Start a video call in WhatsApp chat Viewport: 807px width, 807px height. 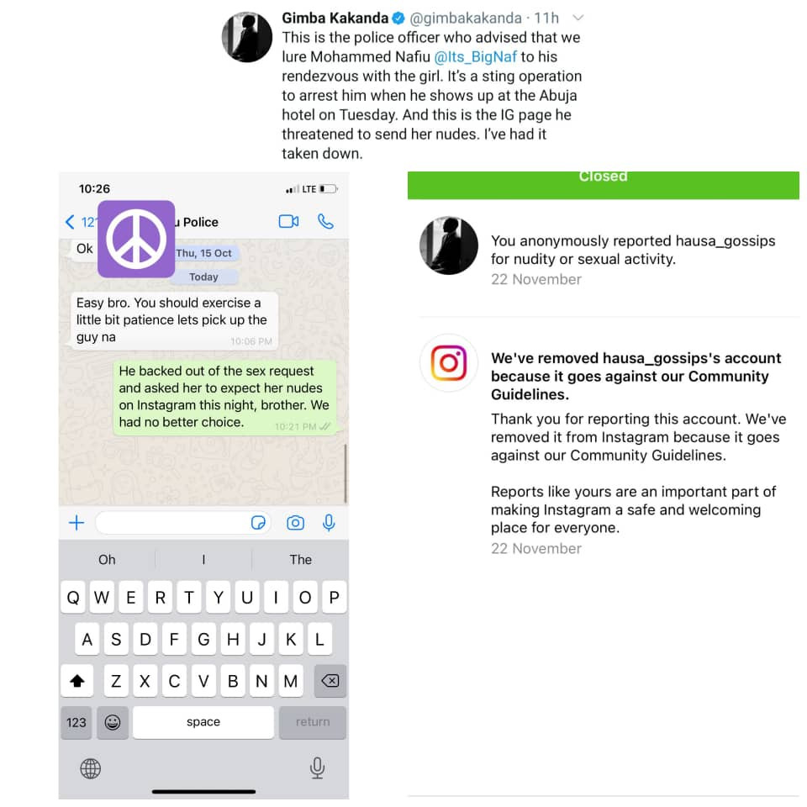pyautogui.click(x=288, y=222)
